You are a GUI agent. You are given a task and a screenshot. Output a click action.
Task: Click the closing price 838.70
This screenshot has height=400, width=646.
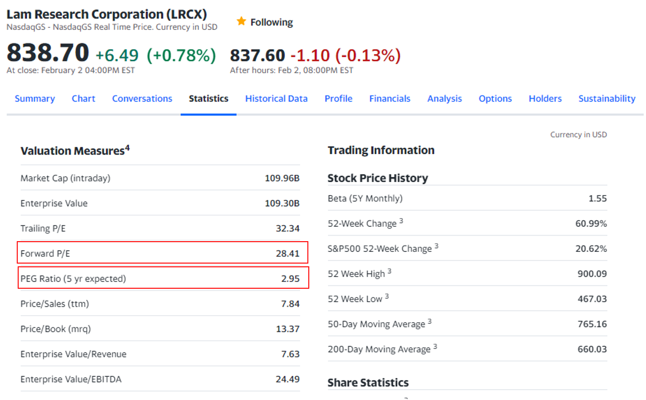[48, 52]
